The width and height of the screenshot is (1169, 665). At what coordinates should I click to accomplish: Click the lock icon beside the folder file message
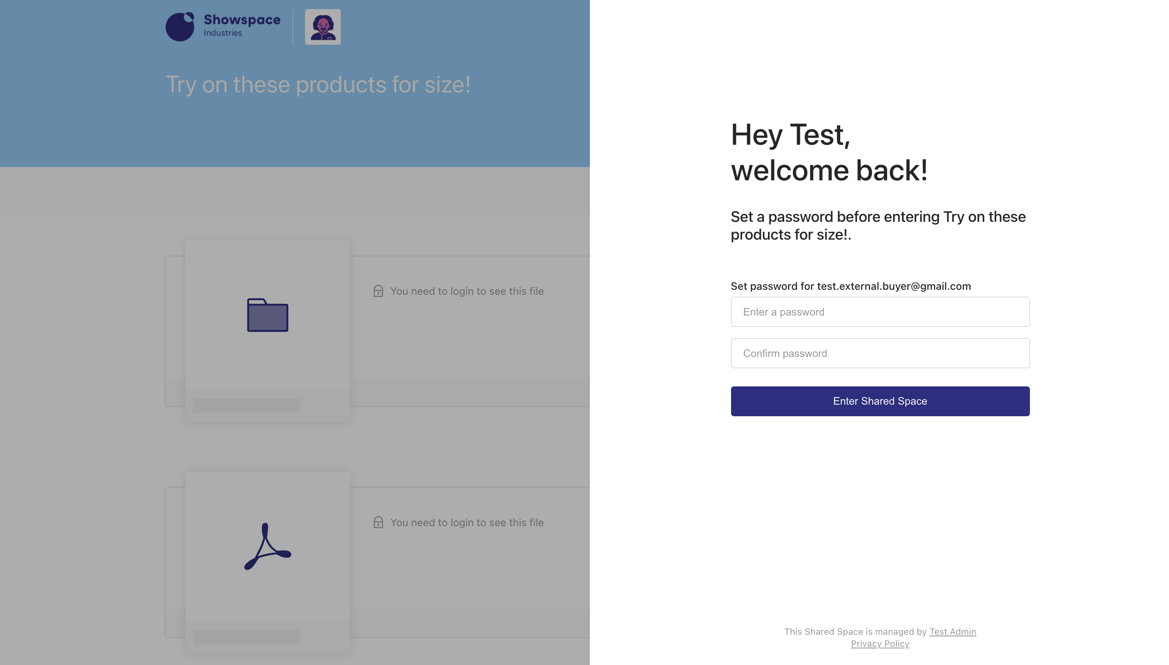click(x=378, y=291)
